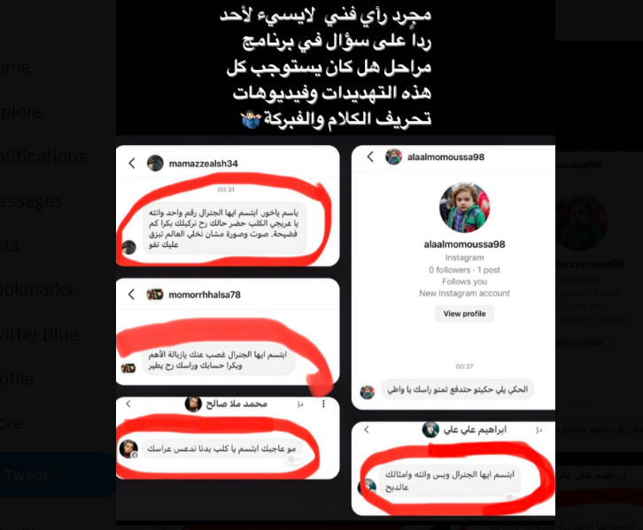
Task: Click momorrhhalsa78 avatar in chat header
Action: tap(155, 294)
